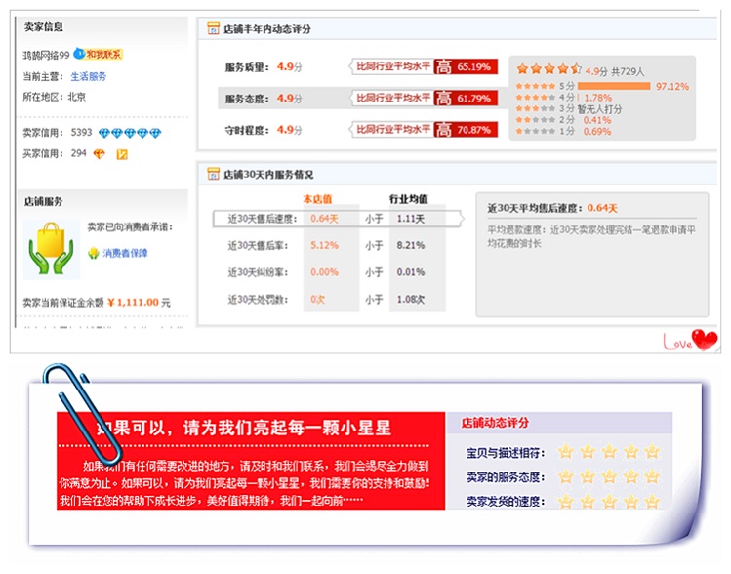Click the 0次 penalty count value
This screenshot has height=574, width=731.
317,300
